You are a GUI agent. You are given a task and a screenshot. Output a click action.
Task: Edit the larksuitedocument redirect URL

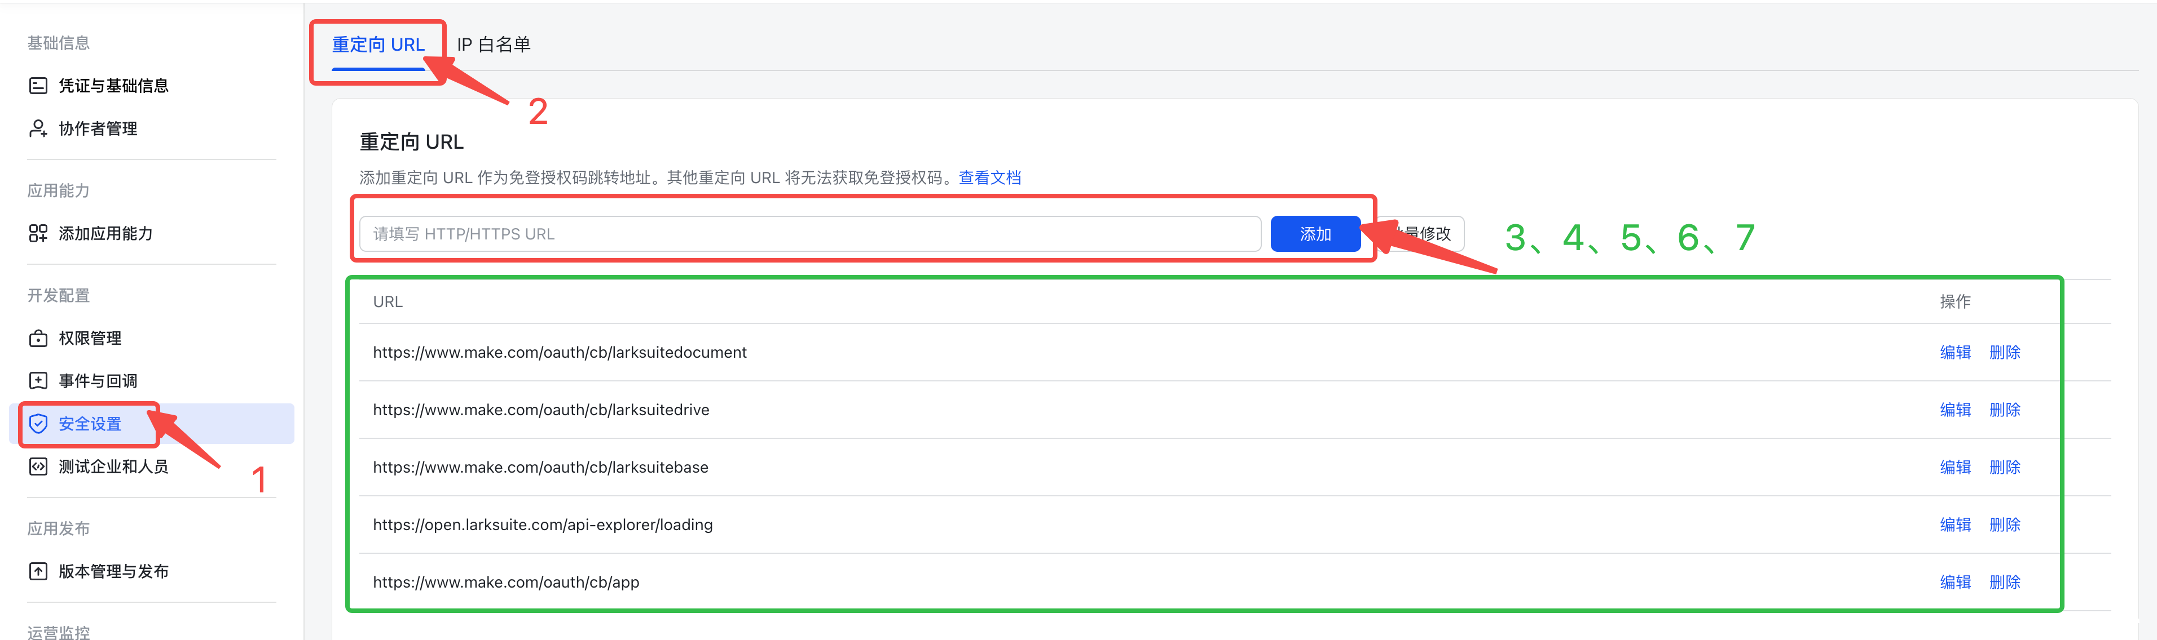(1955, 352)
